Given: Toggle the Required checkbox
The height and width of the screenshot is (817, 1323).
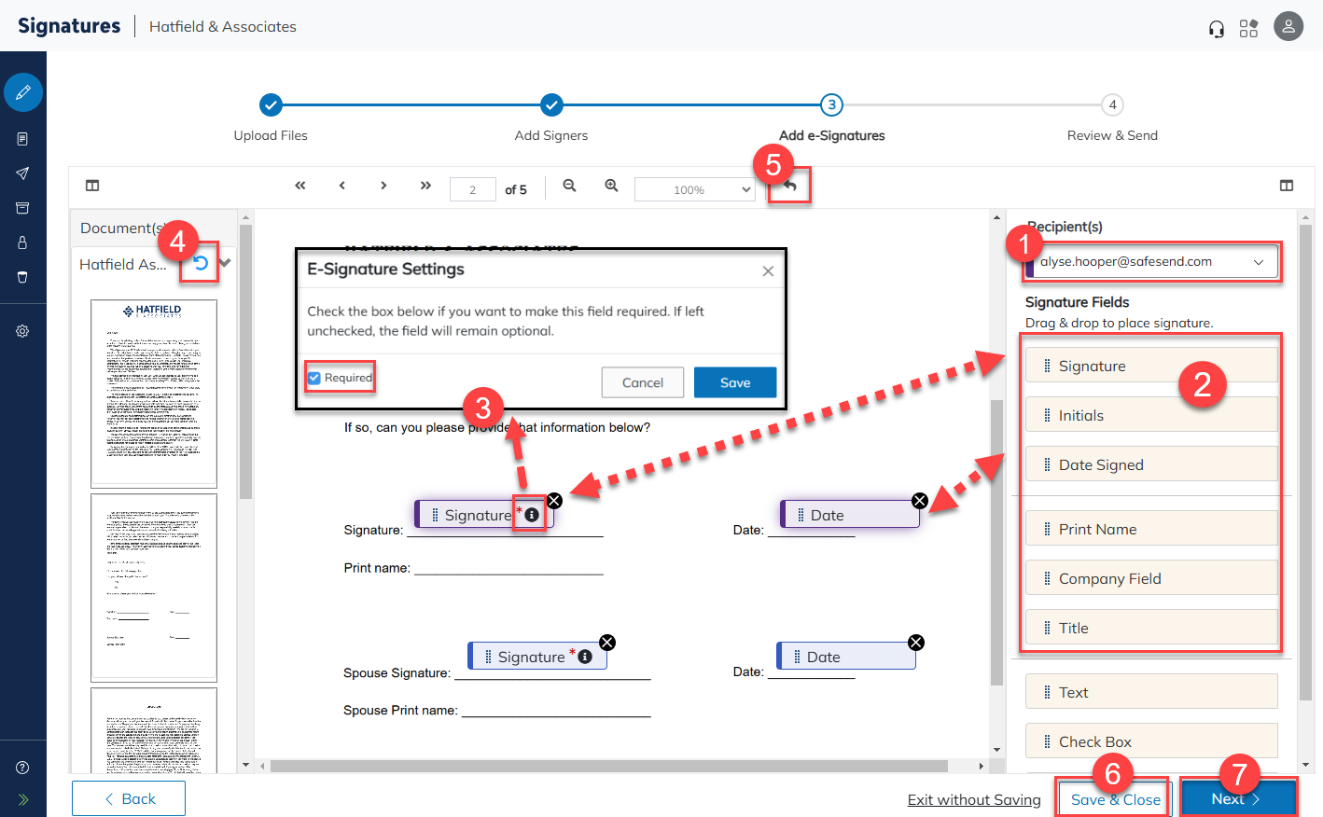Looking at the screenshot, I should point(314,378).
